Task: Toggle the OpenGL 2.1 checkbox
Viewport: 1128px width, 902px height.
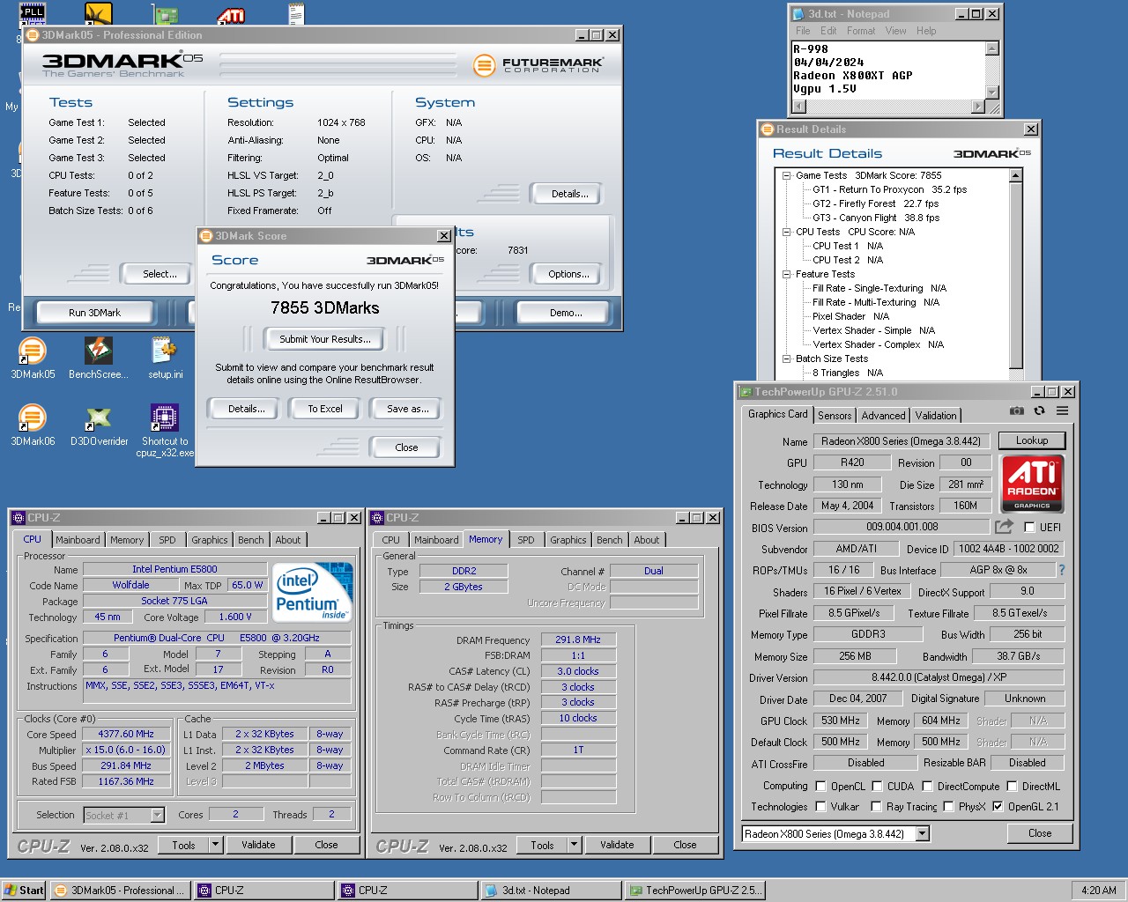Action: tap(998, 807)
